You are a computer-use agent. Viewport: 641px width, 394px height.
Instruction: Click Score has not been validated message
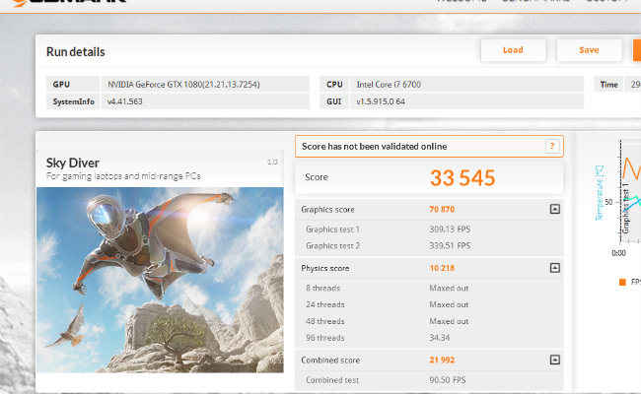374,146
